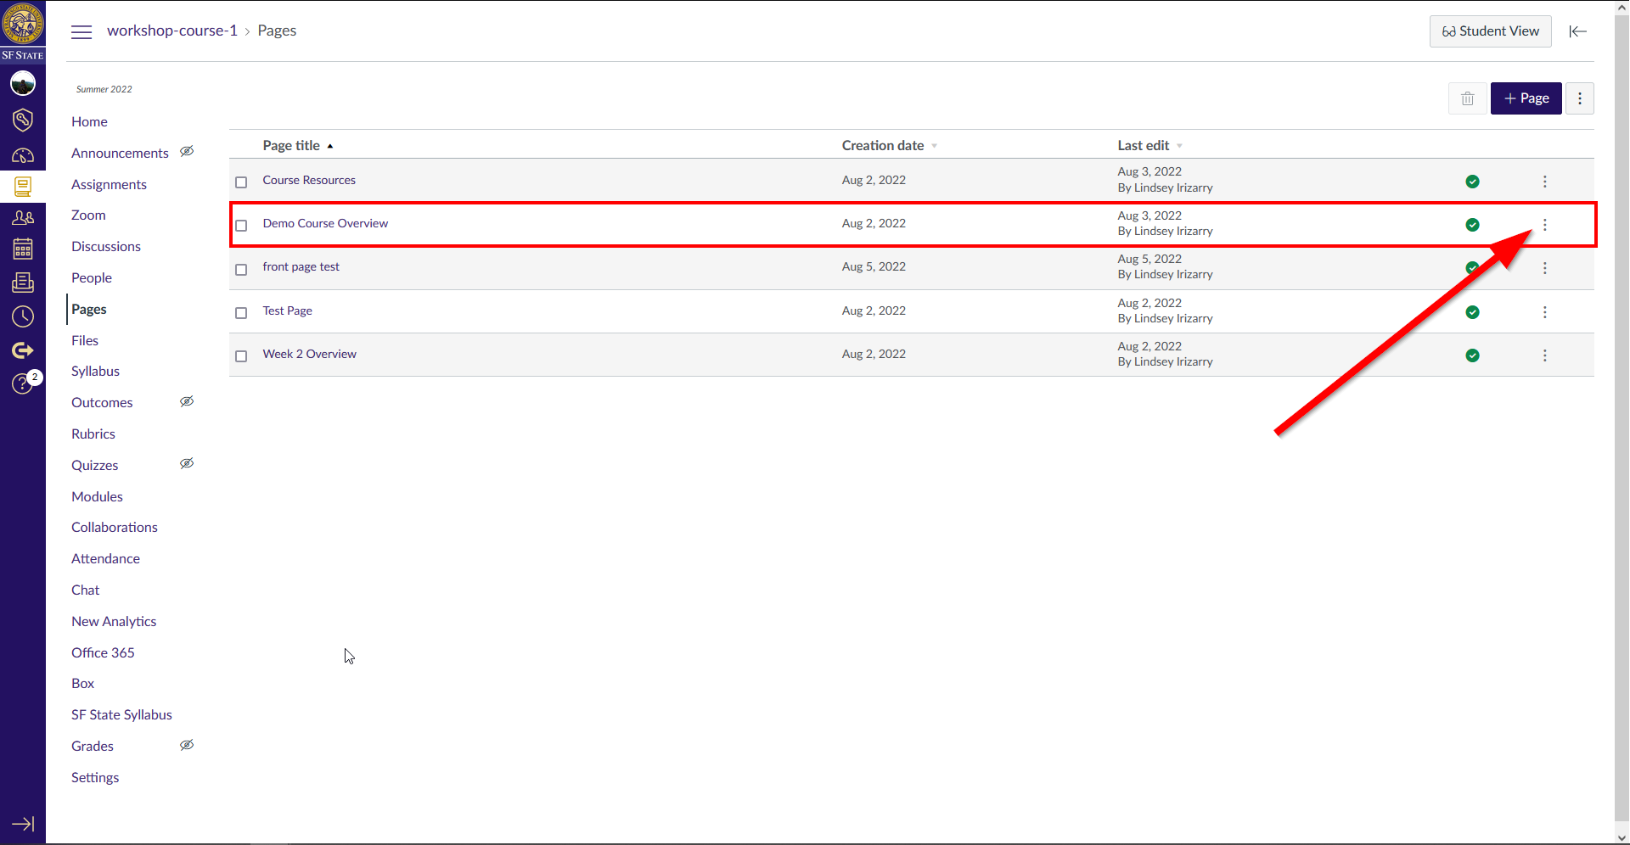This screenshot has height=845, width=1630.
Task: Open SF State Syllabus in the course menu
Action: 121,715
